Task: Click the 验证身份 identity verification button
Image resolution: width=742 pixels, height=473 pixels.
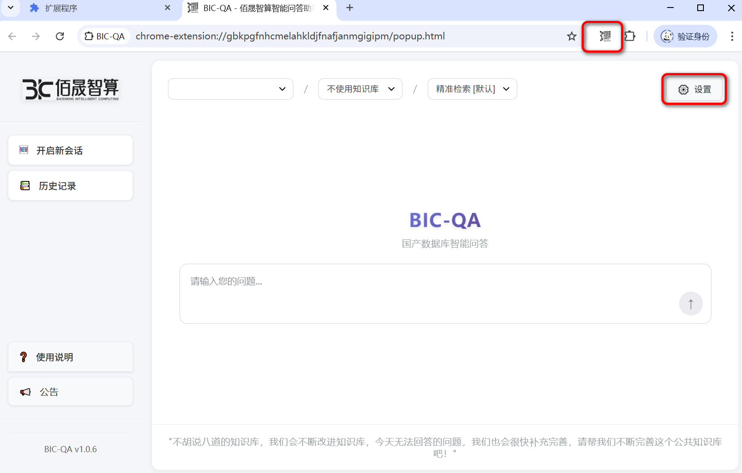Action: [x=685, y=36]
